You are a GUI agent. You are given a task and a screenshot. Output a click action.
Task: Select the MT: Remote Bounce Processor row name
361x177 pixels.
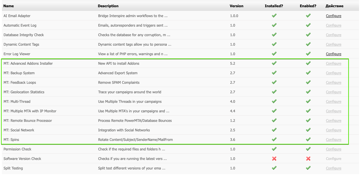point(28,121)
